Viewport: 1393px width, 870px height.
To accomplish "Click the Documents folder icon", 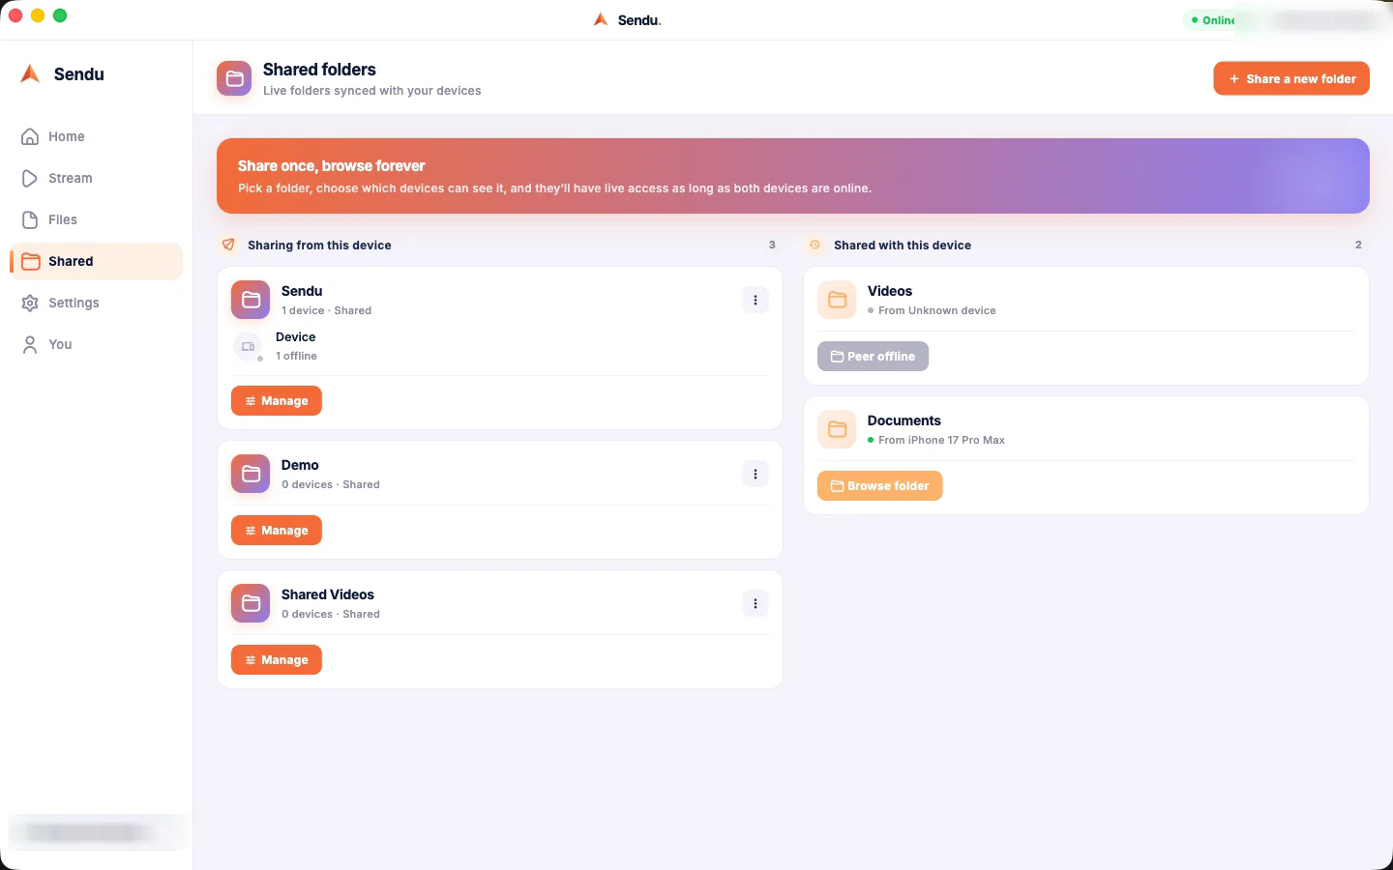I will (837, 429).
